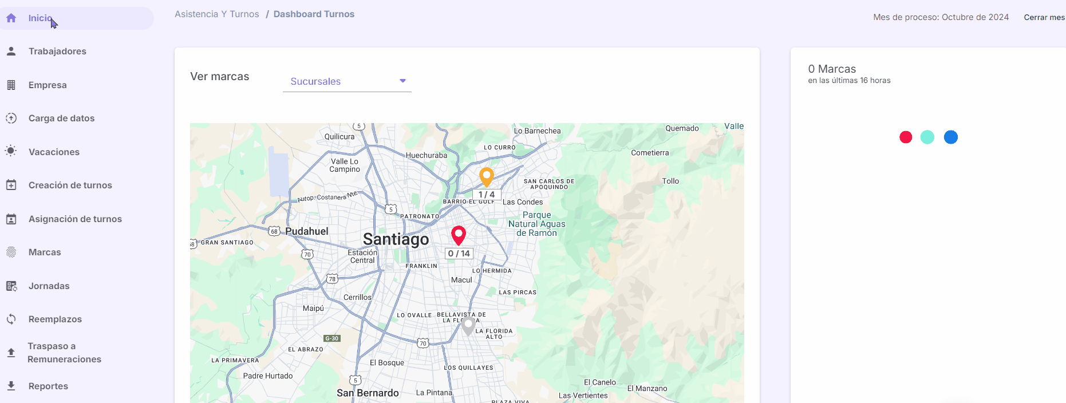Click the San Bernardo map label
The height and width of the screenshot is (403, 1066).
[x=368, y=393]
